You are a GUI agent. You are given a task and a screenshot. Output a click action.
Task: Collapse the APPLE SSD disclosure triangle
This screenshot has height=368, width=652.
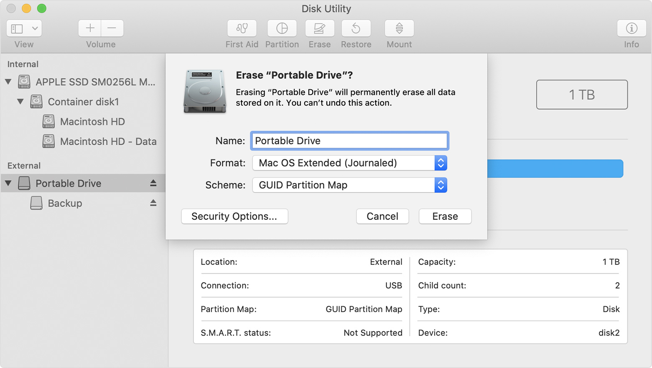point(8,82)
